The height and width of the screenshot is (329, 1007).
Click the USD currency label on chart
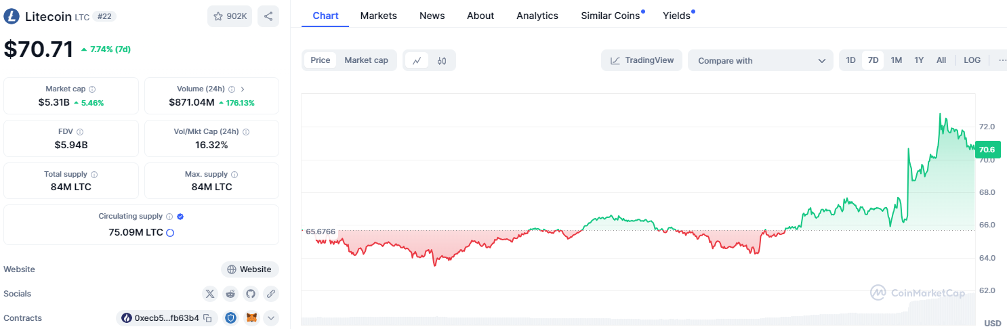[993, 323]
